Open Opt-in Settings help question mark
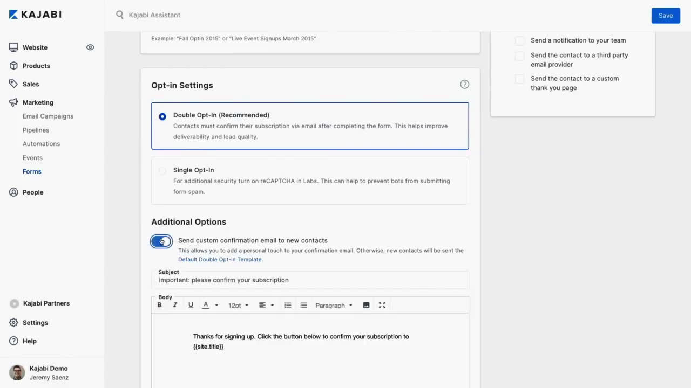Viewport: 691px width, 388px height. click(464, 84)
